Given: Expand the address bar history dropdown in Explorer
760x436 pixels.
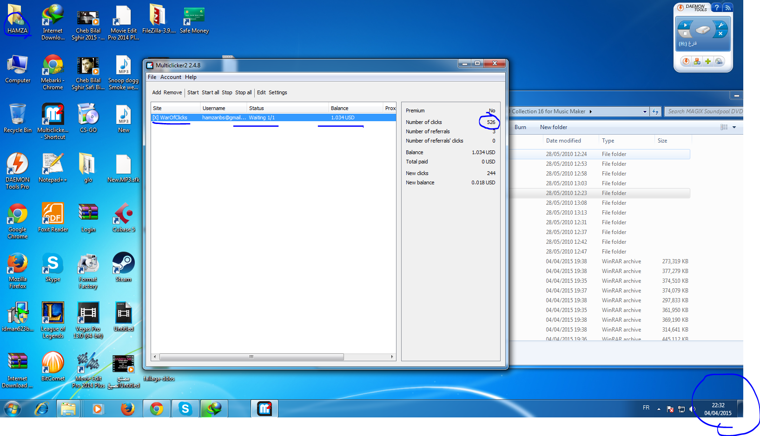Looking at the screenshot, I should pos(645,111).
